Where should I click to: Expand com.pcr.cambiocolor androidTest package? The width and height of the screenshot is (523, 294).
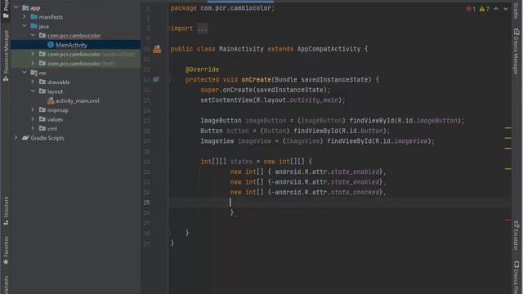[x=33, y=54]
